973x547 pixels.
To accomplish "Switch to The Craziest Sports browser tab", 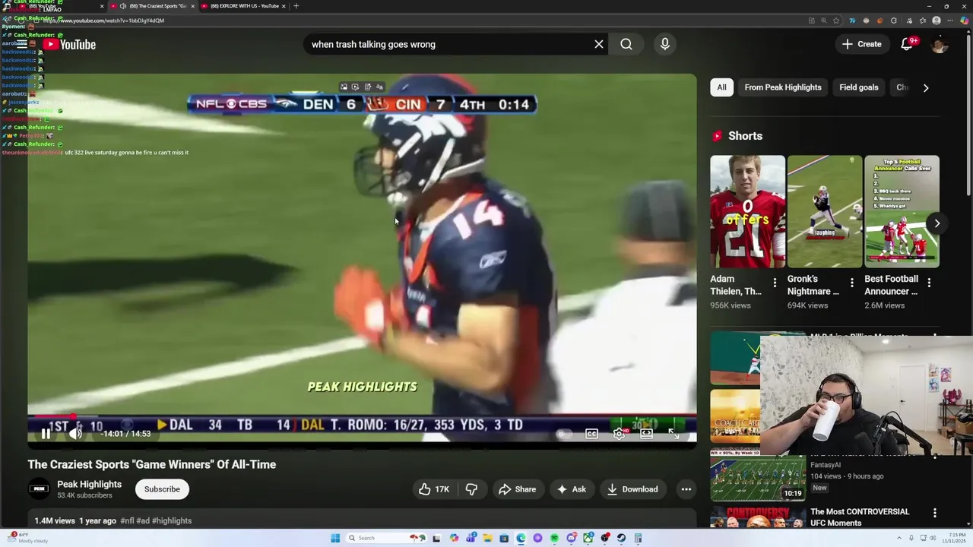I will 154,6.
